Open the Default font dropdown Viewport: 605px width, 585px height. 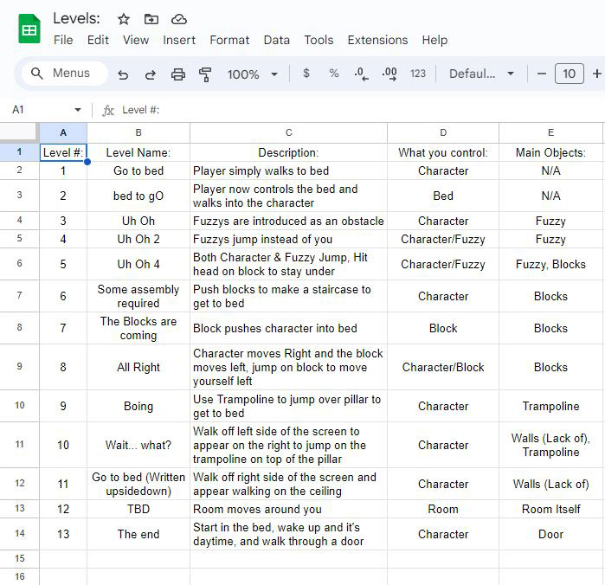481,74
